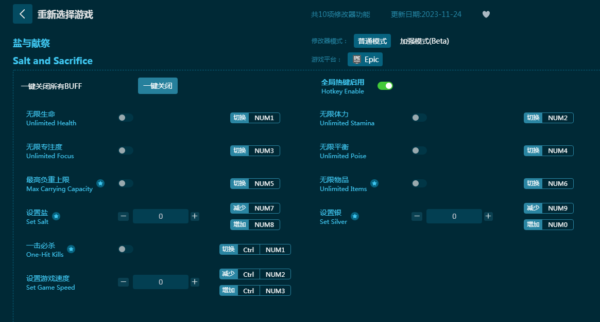
Task: Disable the Hotkey Enable switch
Action: pyautogui.click(x=385, y=86)
